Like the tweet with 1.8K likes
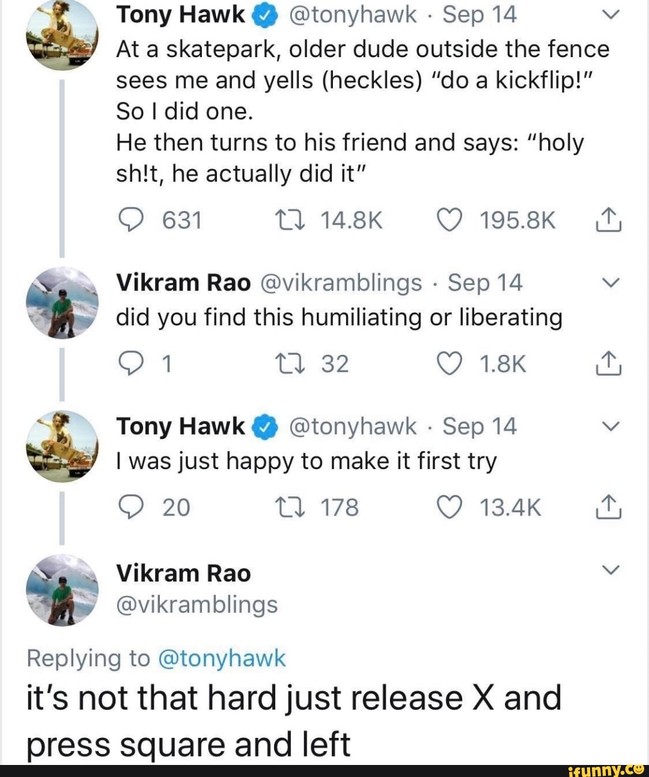This screenshot has width=649, height=777. (448, 363)
